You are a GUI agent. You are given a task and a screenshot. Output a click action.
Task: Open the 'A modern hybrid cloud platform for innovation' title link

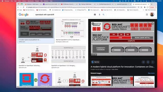[x=123, y=67]
